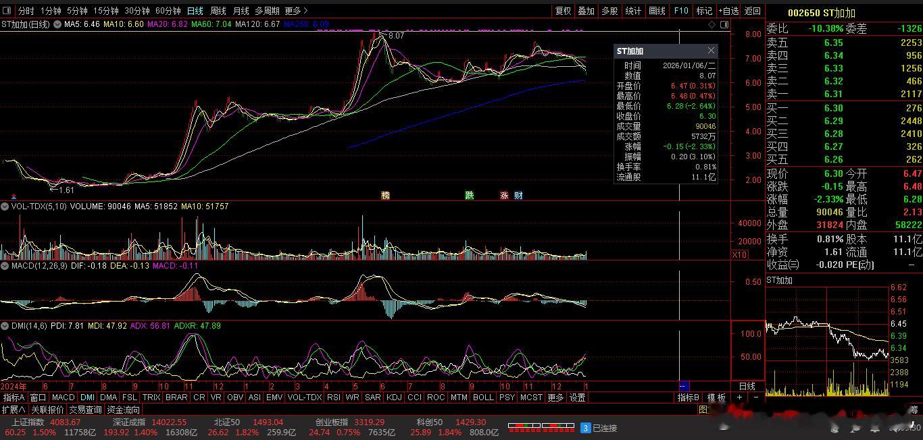Click the 上证指数 index in status bar
The height and width of the screenshot is (440, 923).
[x=27, y=422]
